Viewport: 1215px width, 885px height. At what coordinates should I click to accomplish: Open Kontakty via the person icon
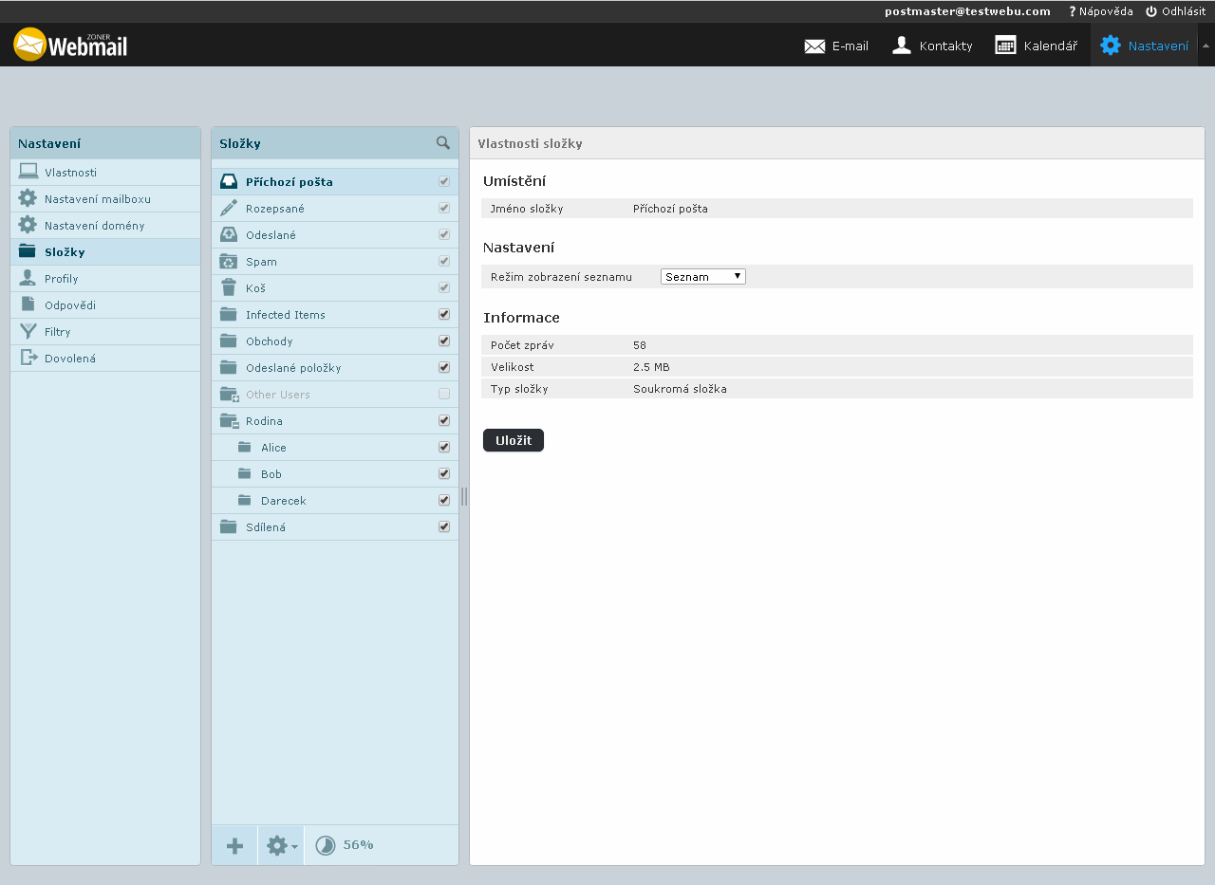(x=902, y=45)
